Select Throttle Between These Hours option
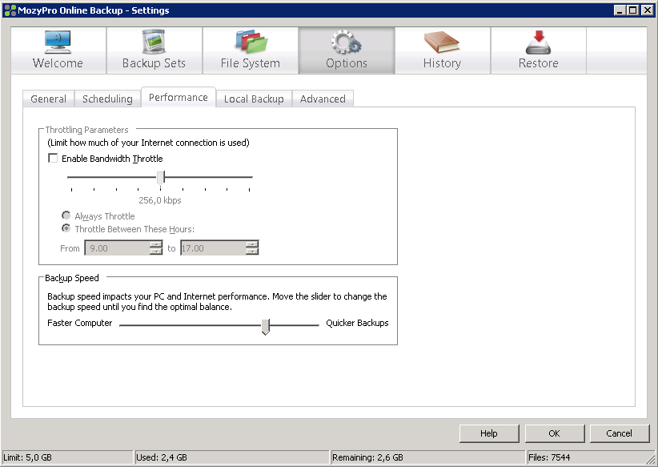Viewport: 658px width, 467px height. [66, 228]
